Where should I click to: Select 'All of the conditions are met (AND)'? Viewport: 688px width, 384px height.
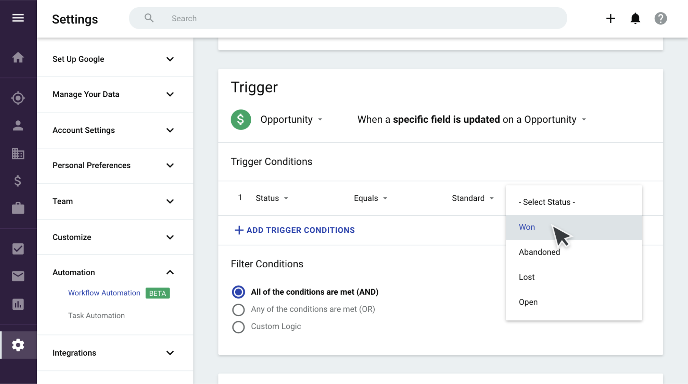[238, 292]
